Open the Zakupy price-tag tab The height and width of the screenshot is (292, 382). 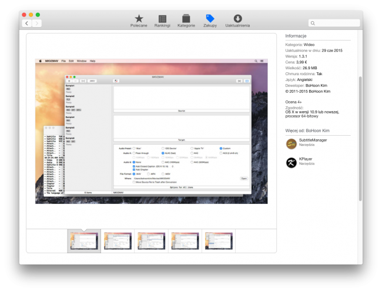(210, 21)
